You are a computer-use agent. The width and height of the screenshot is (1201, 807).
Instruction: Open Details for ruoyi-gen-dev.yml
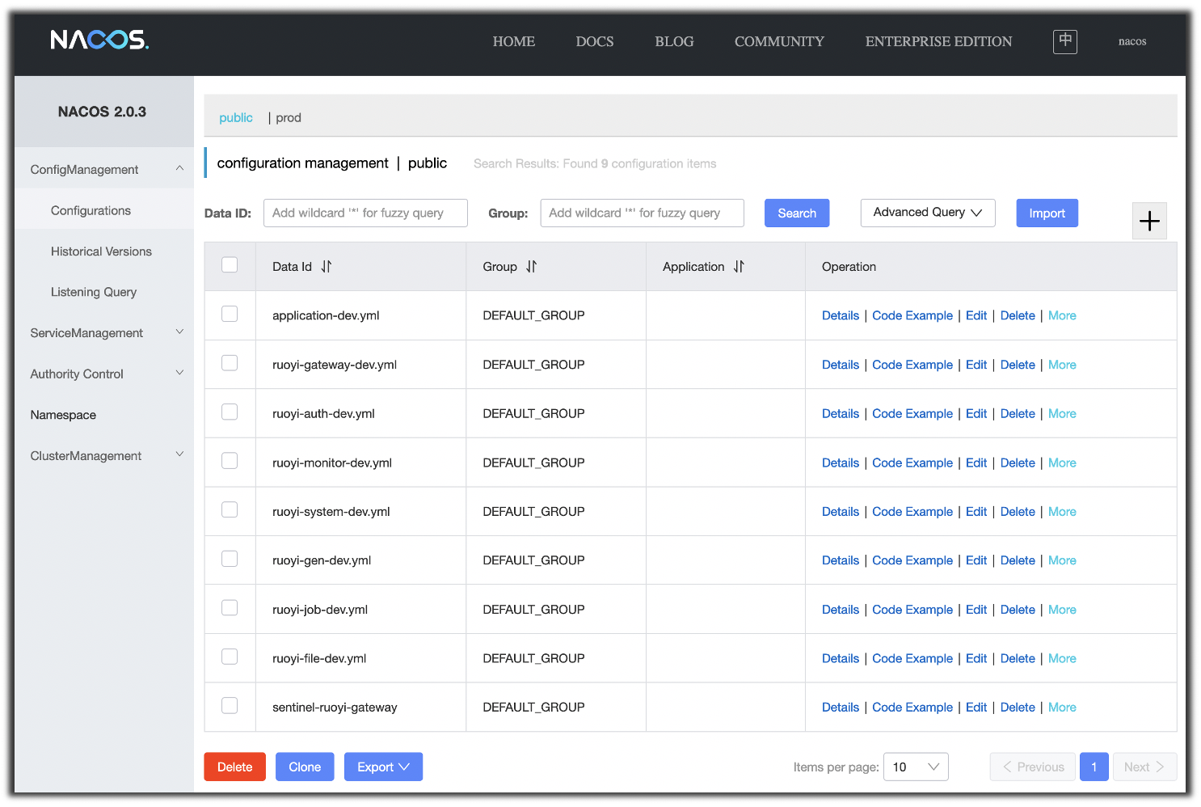tap(841, 560)
